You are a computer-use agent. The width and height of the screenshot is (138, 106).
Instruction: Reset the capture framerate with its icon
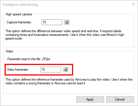click(67, 22)
